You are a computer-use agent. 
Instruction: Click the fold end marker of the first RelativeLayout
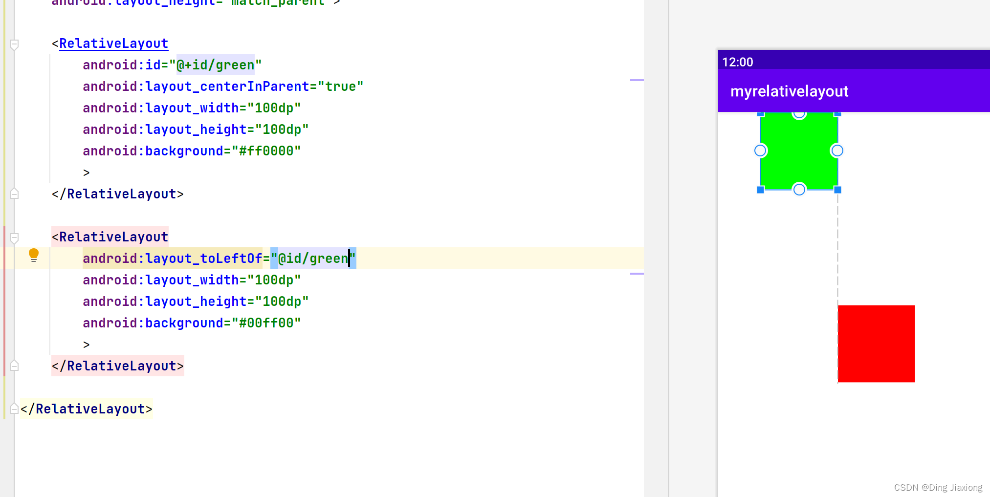point(14,194)
